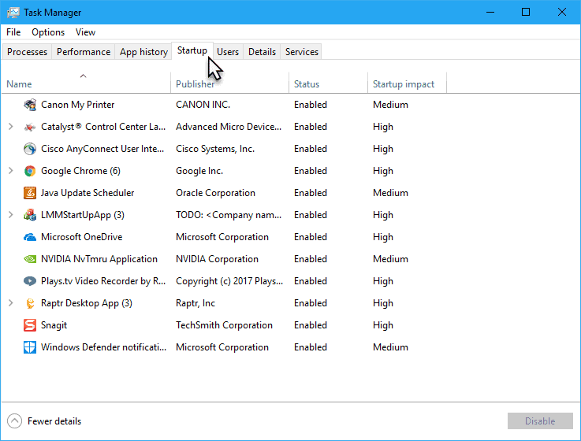Select the Java Update Scheduler name
Image resolution: width=581 pixels, height=441 pixels.
[x=88, y=193]
